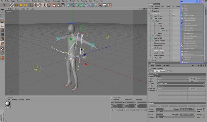Toggle Attorciglia checkbox for Collo Controllo handle
The image size is (207, 122).
coord(203,109)
